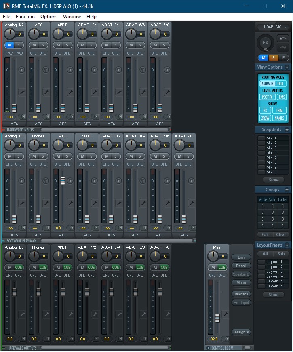The height and width of the screenshot is (352, 293).
Task: Click trim T button on ADAT 1/2 hardware input
Action: [x=95, y=70]
